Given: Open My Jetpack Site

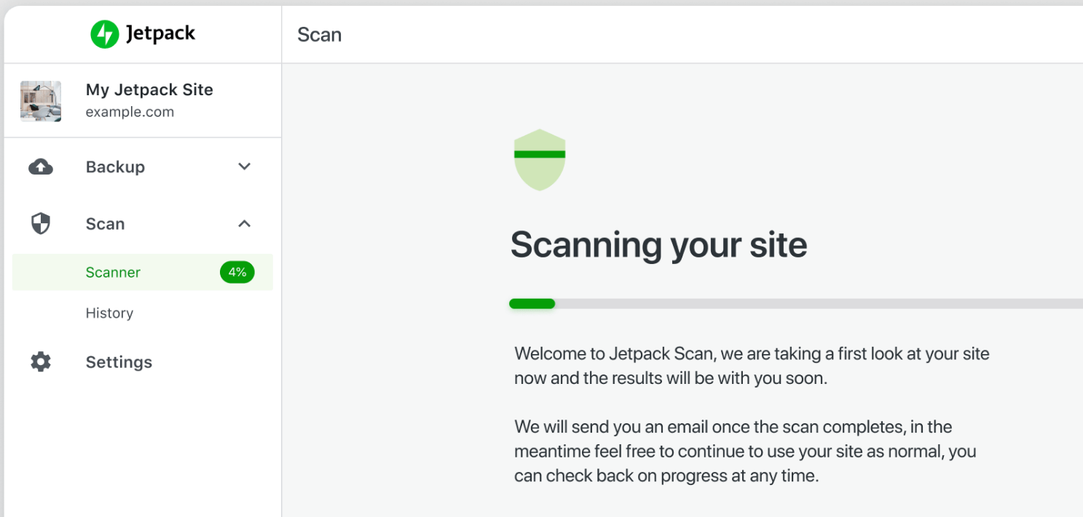Looking at the screenshot, I should pos(149,89).
